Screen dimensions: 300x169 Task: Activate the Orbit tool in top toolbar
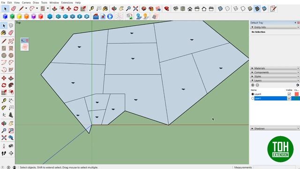coord(114,8)
